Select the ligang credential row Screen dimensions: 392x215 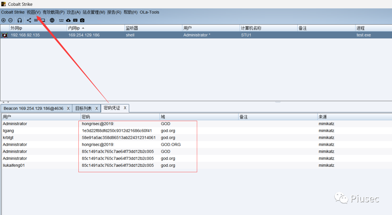coord(196,131)
